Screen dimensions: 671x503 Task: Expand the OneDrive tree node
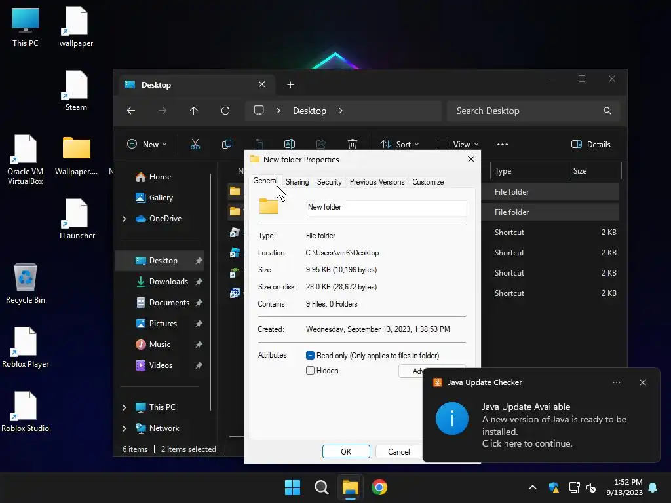point(124,219)
